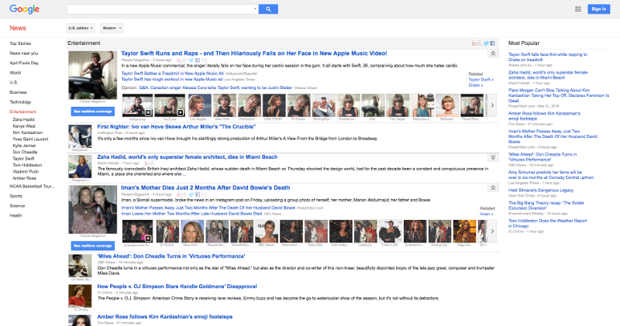Screen dimensions: 620x326
Task: Open the Sports section
Action: point(15,196)
